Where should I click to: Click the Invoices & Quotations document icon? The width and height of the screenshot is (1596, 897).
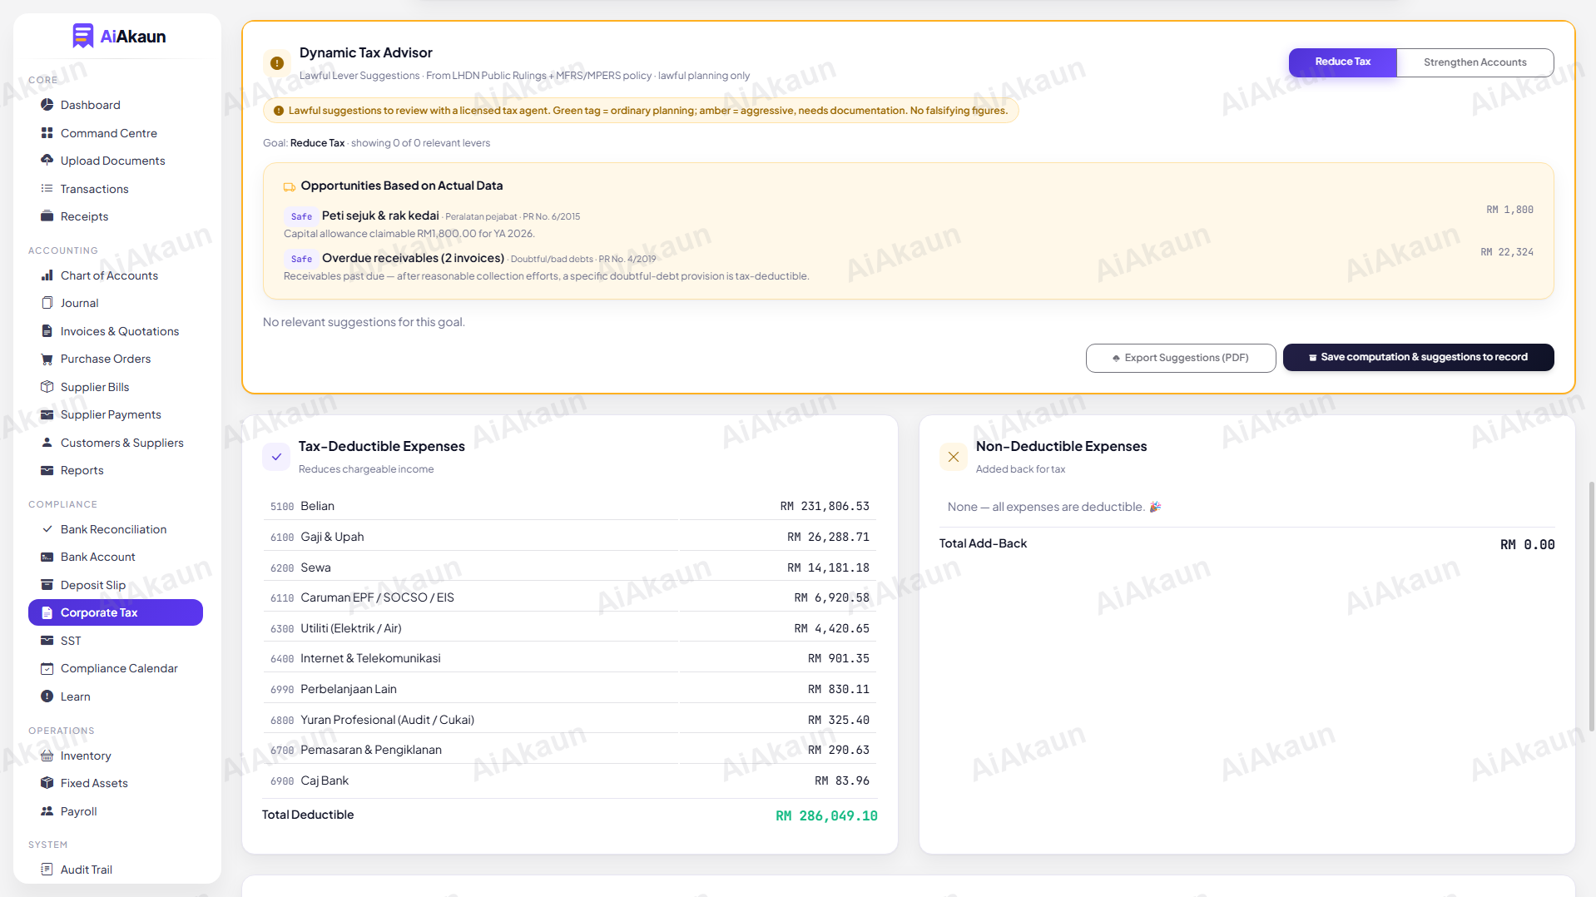[47, 331]
